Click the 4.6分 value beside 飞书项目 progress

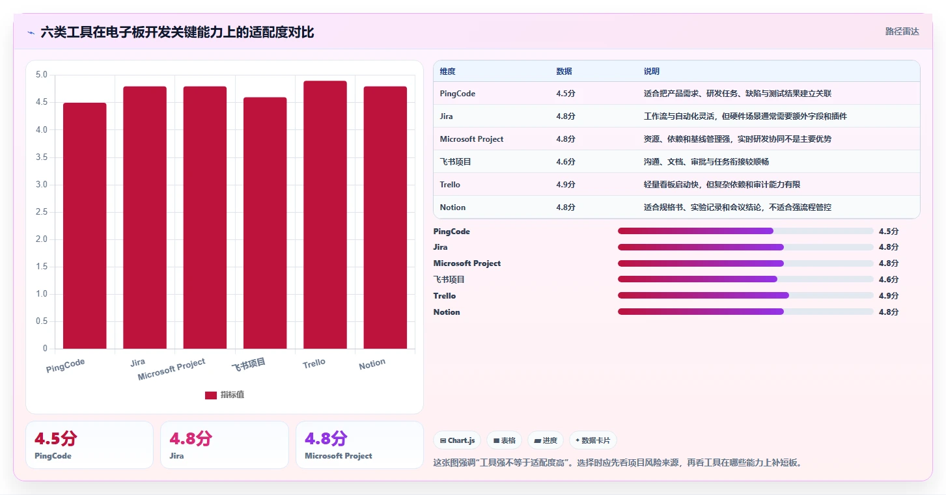pyautogui.click(x=889, y=280)
